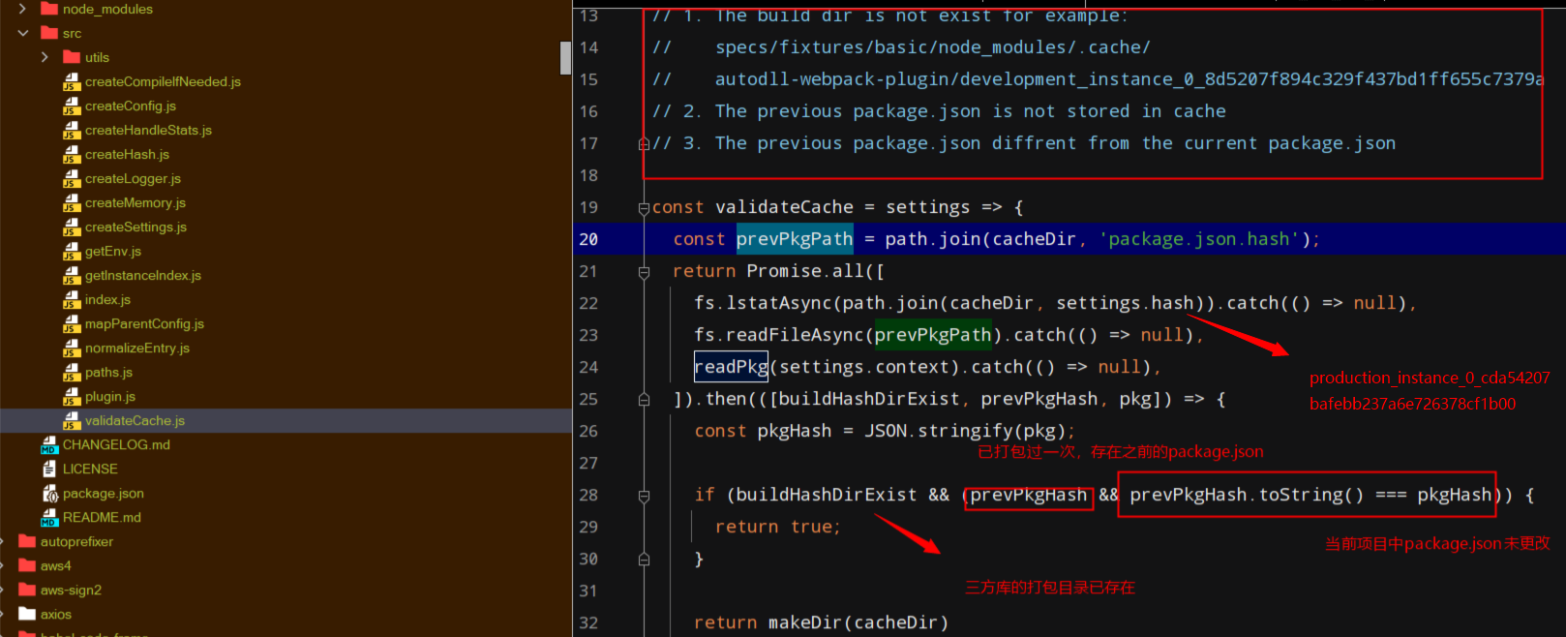Click the readPkg call on line 24
The width and height of the screenshot is (1566, 637).
click(x=731, y=367)
